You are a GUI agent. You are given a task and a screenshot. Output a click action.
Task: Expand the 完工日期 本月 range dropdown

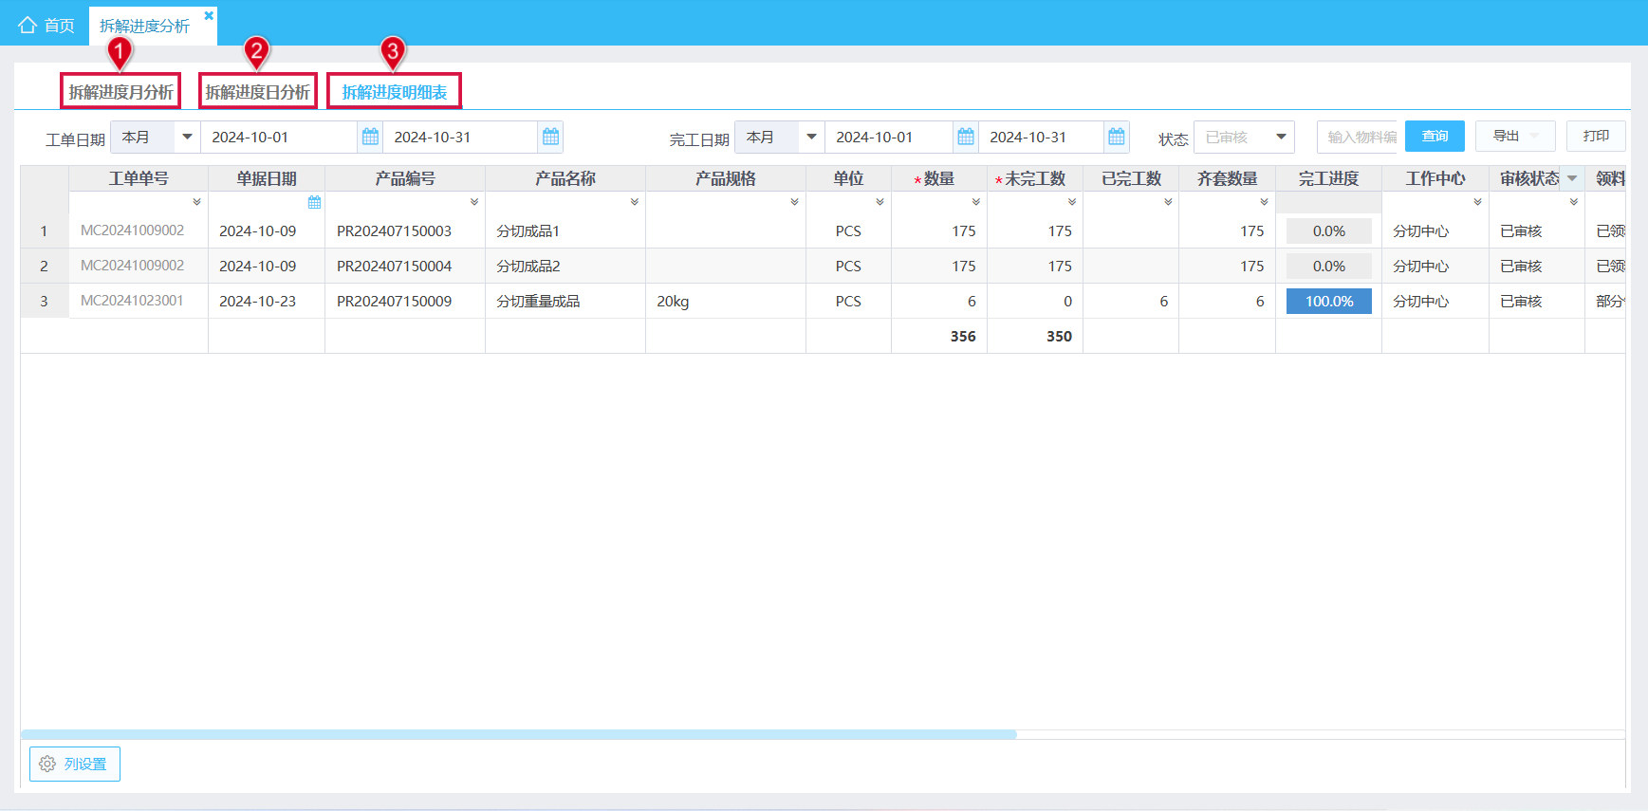(x=811, y=137)
